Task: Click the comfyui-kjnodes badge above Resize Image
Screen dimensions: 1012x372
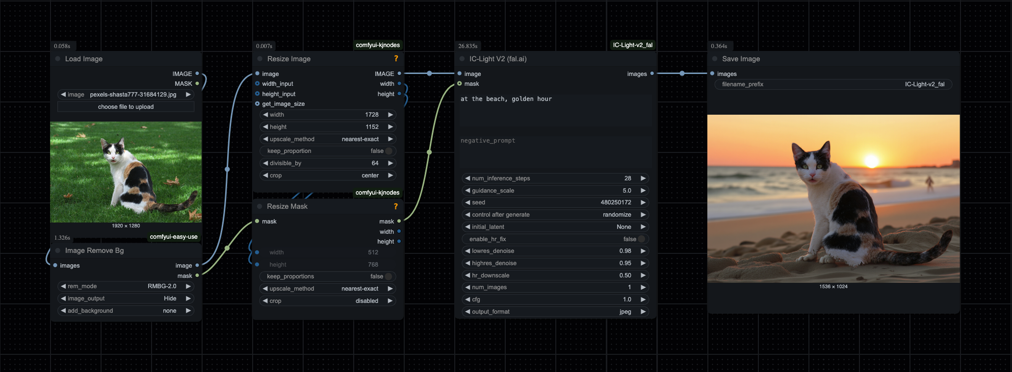Action: 378,45
